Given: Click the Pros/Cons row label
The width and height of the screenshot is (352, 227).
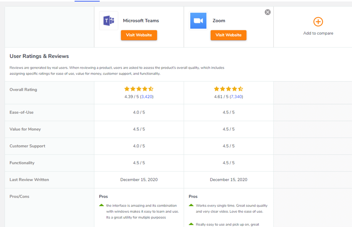Looking at the screenshot, I should [x=19, y=197].
